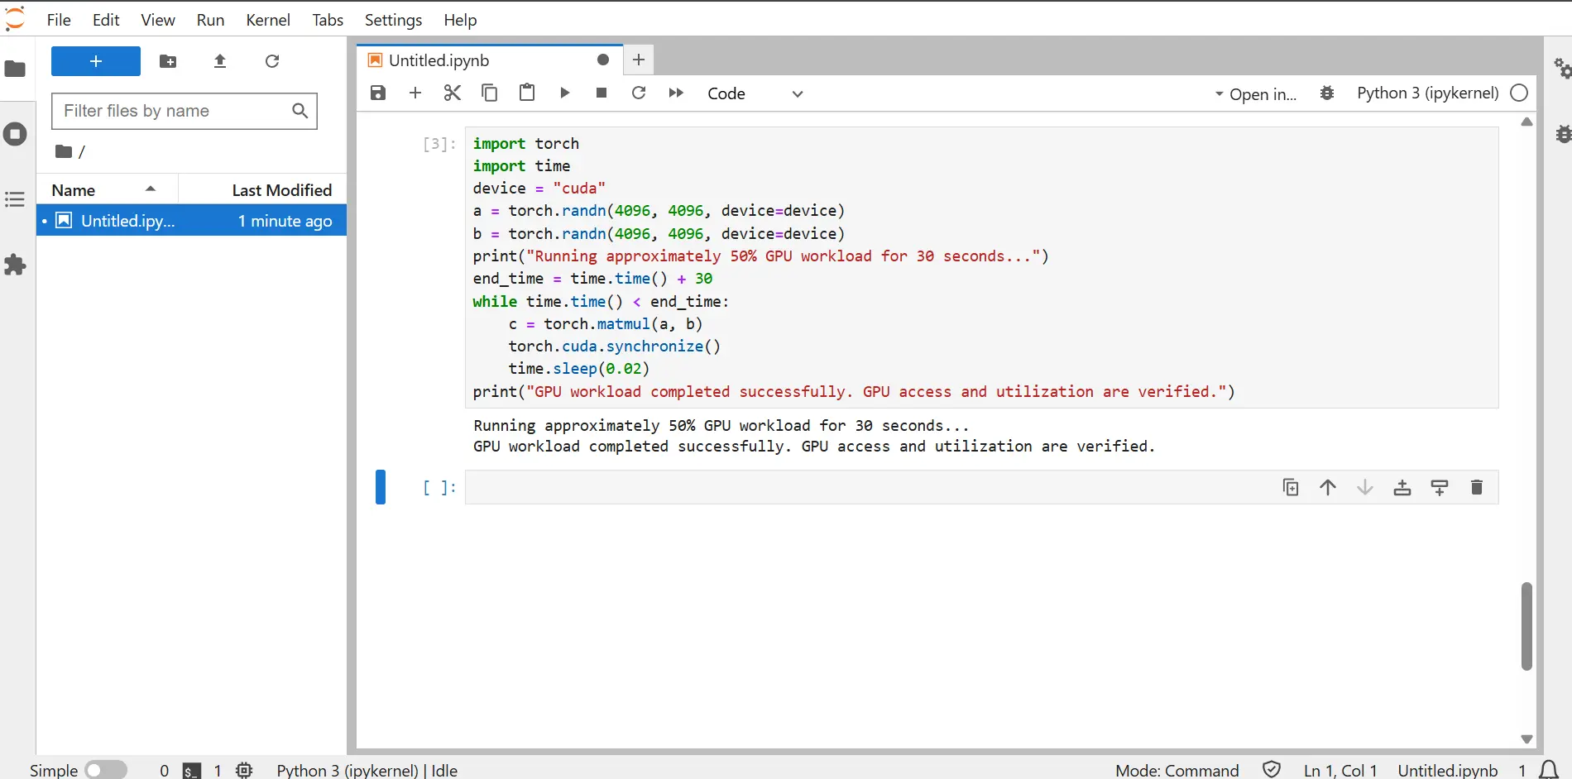Click Python 3 (ipykernel) | Idle status
The width and height of the screenshot is (1572, 779).
click(x=367, y=770)
